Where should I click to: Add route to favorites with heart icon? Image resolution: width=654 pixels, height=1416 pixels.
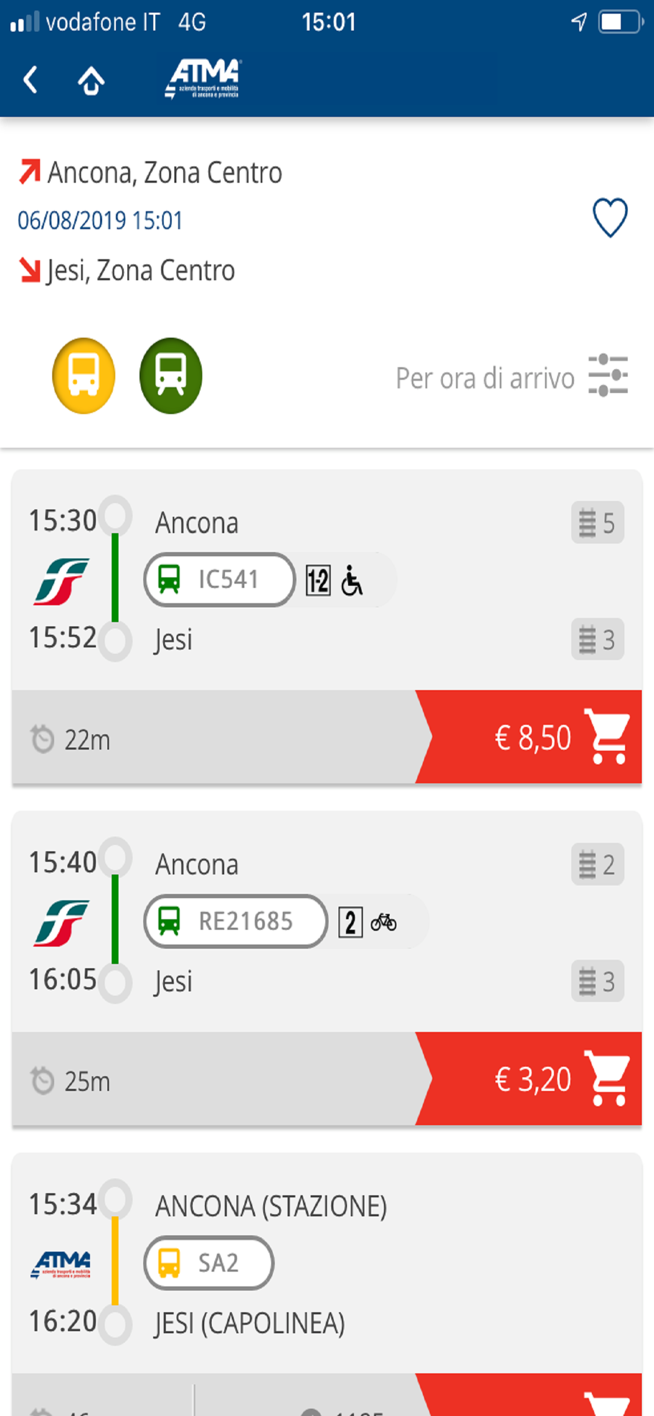click(609, 218)
